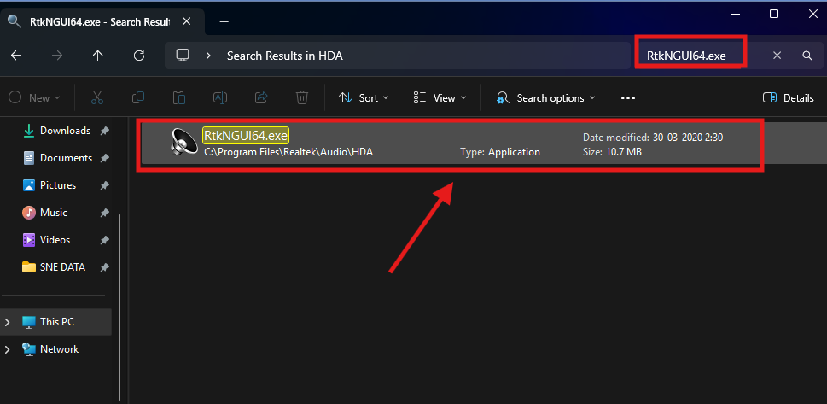The image size is (827, 404).
Task: Click the Cut scissors icon
Action: point(97,97)
